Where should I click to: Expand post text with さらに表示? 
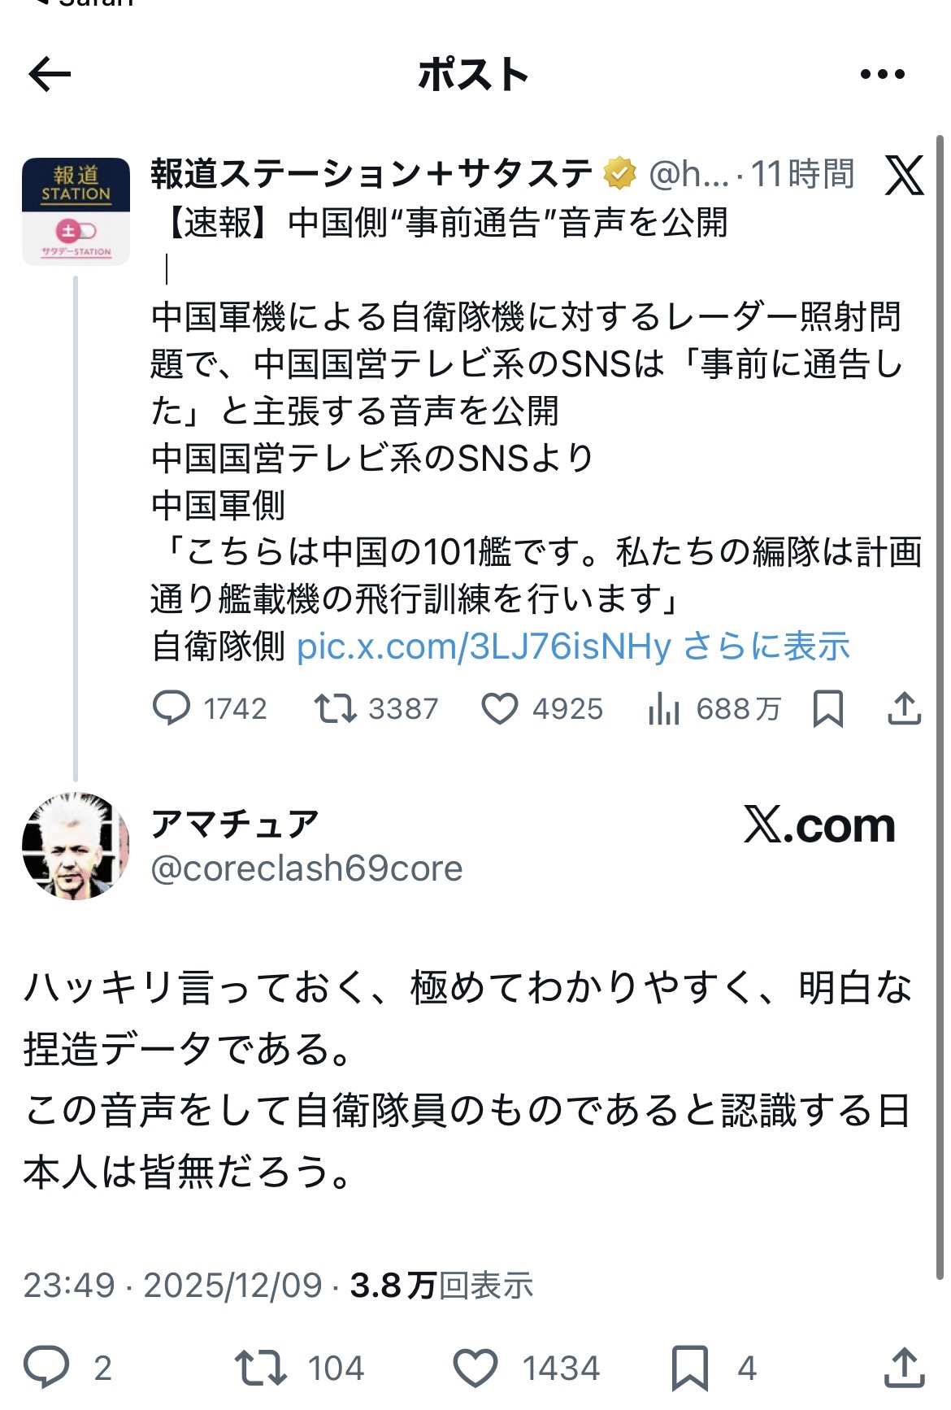pyautogui.click(x=766, y=646)
